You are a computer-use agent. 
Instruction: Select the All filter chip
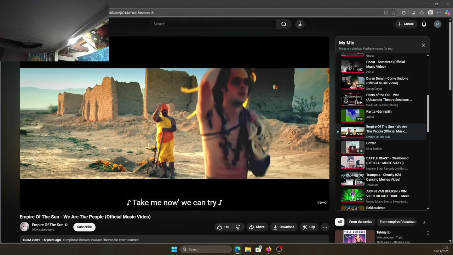coord(340,222)
